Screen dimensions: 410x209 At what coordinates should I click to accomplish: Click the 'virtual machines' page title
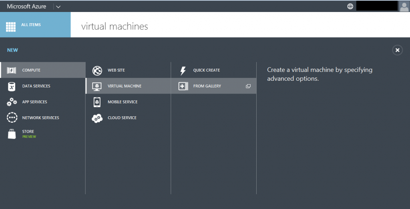[115, 26]
